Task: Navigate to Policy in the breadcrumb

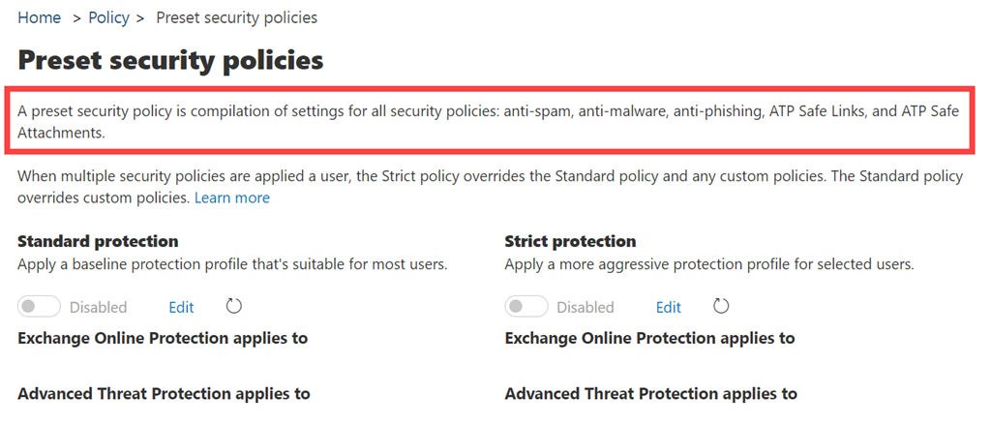Action: (108, 17)
